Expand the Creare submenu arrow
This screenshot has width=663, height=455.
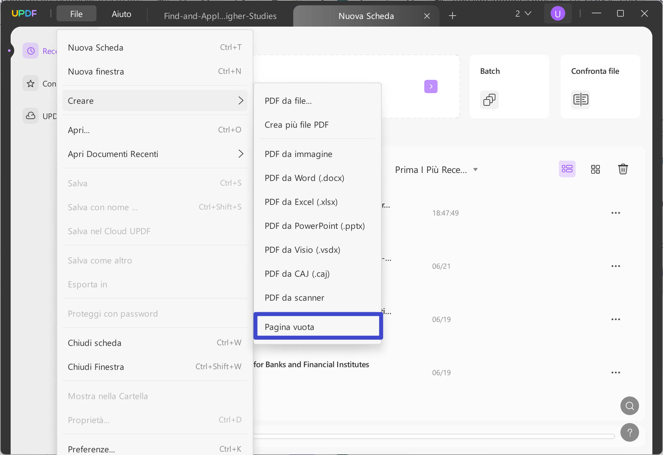coord(241,100)
